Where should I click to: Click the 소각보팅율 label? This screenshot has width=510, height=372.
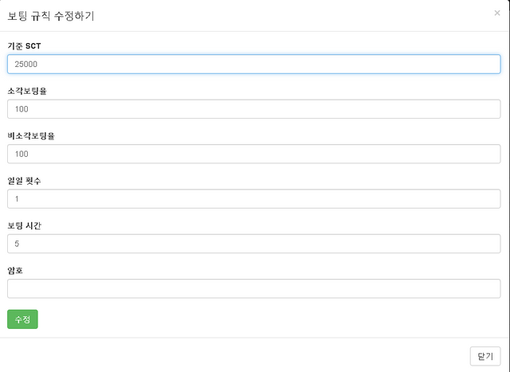pos(27,91)
